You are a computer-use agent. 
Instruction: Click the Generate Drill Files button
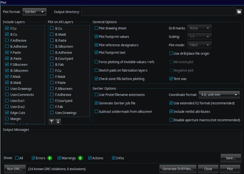(178, 169)
